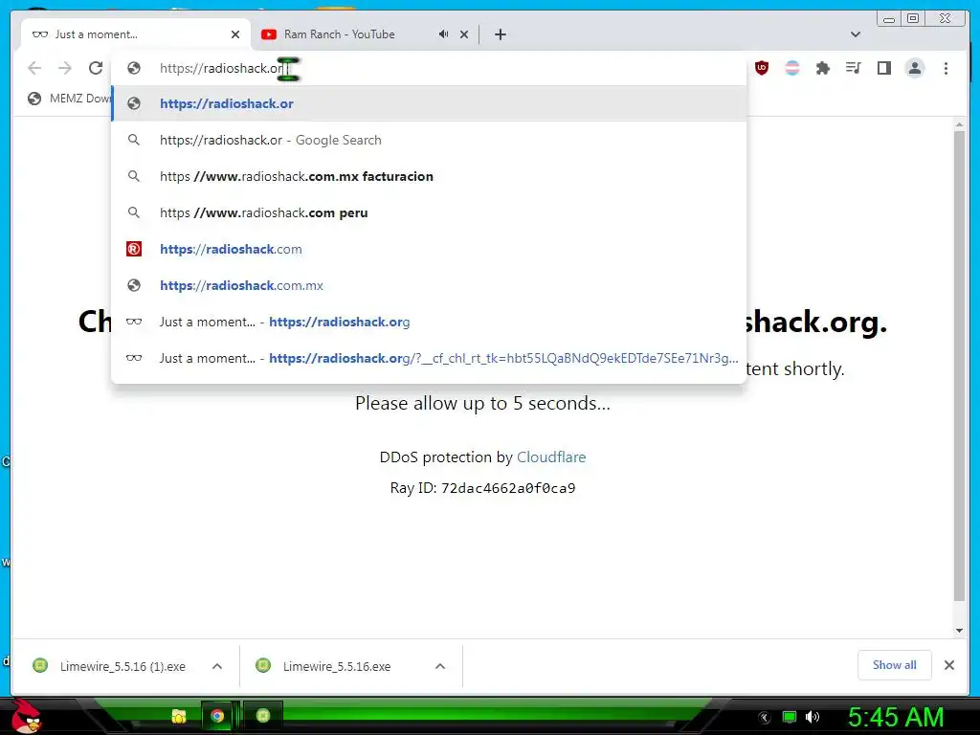The image size is (980, 735).
Task: Close the downloads shelf
Action: [948, 665]
